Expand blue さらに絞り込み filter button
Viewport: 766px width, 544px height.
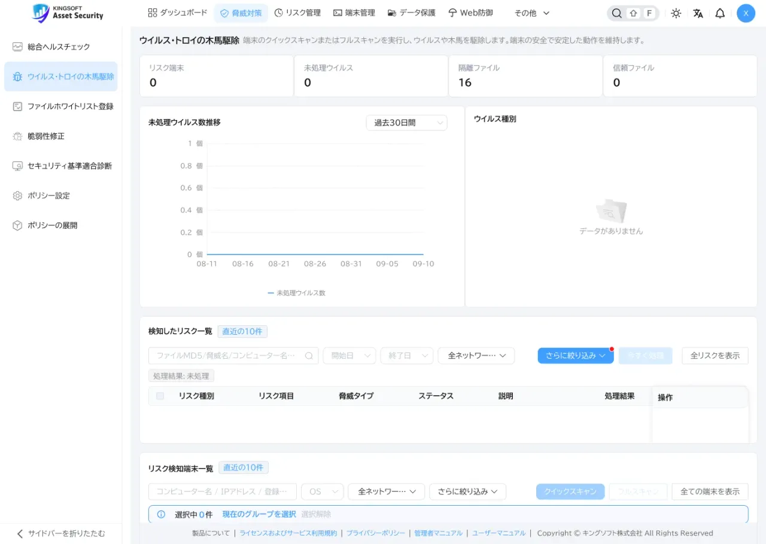[576, 356]
